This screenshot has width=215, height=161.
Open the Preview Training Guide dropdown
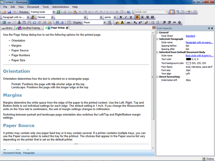tap(54, 12)
